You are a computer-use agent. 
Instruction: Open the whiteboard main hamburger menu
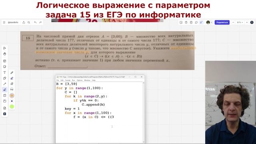[x=4, y=22]
